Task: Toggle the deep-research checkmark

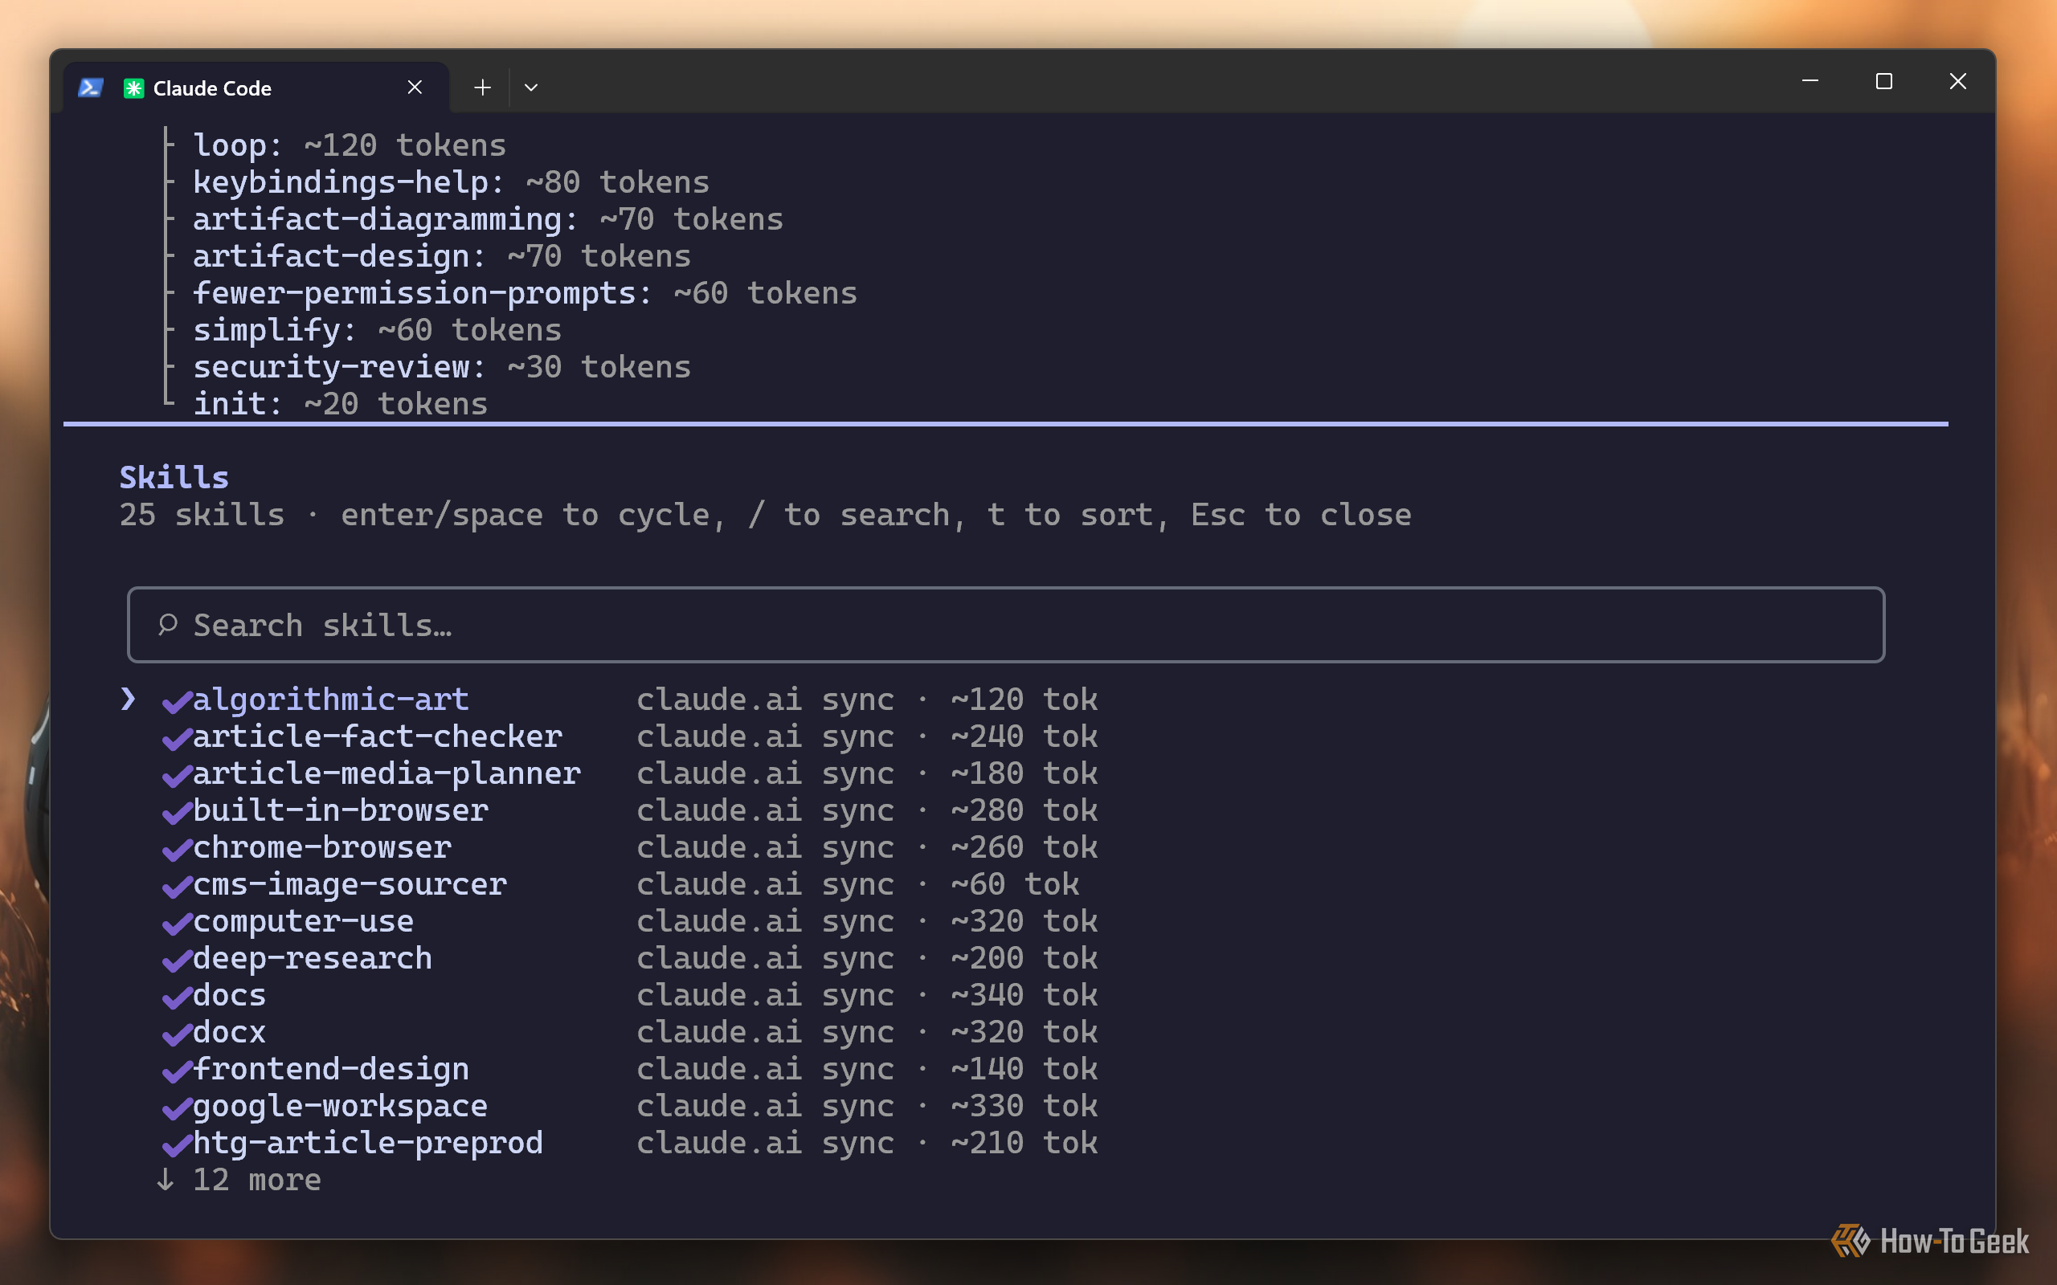Action: [177, 961]
